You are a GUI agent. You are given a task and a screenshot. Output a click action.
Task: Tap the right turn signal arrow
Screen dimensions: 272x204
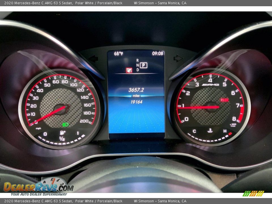[178, 58]
